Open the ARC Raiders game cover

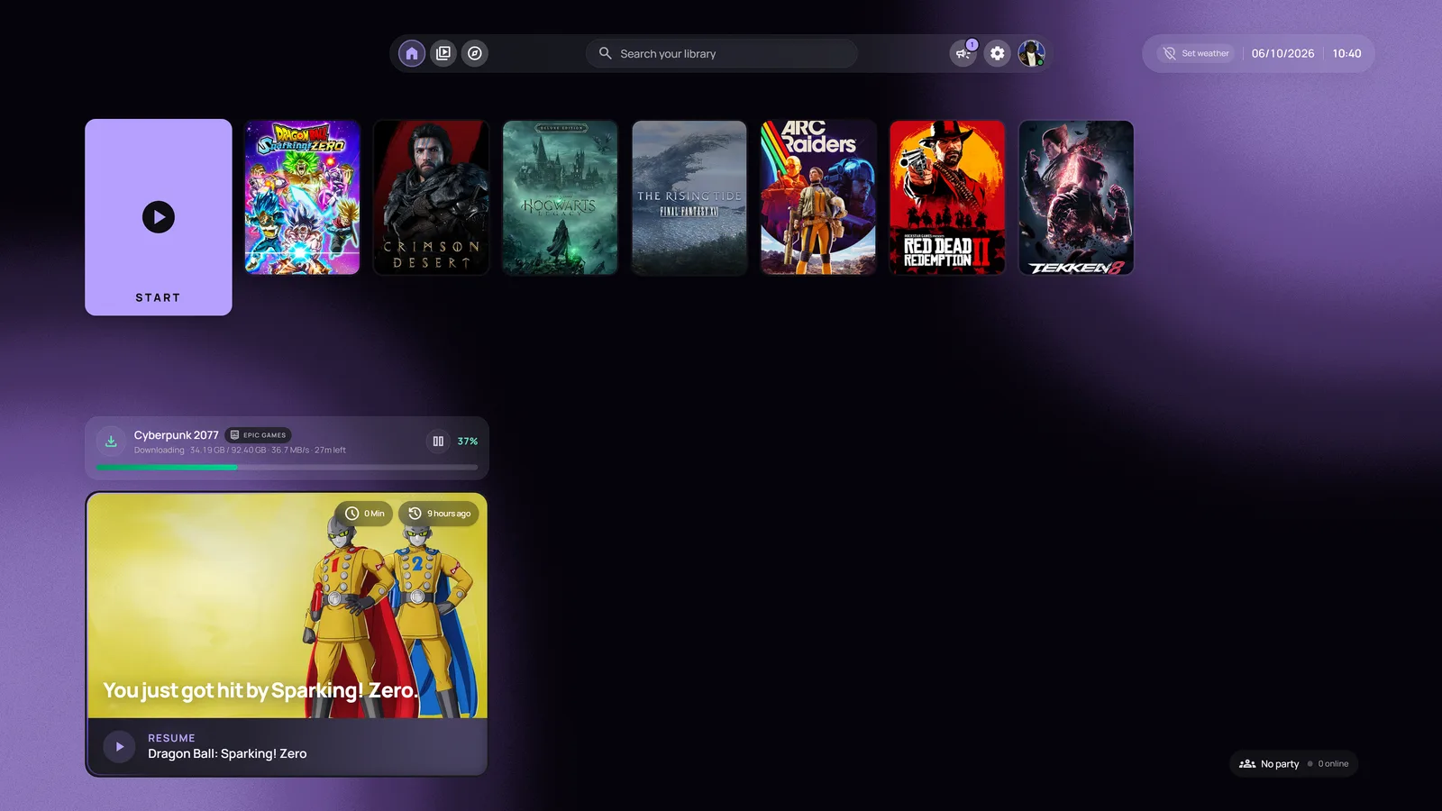pos(818,197)
